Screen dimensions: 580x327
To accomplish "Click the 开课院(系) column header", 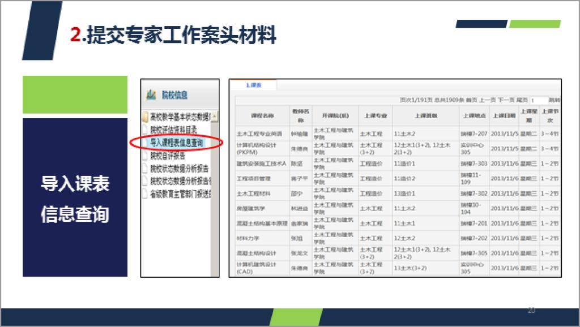I will click(x=335, y=115).
